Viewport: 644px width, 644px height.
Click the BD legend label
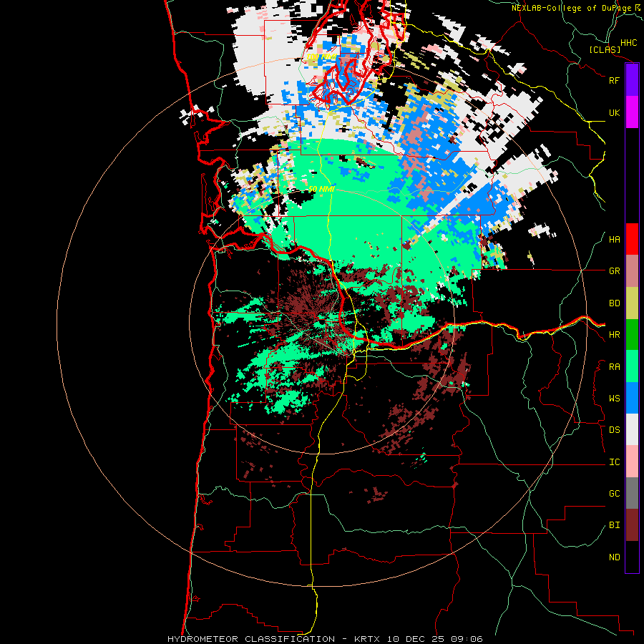tap(614, 303)
